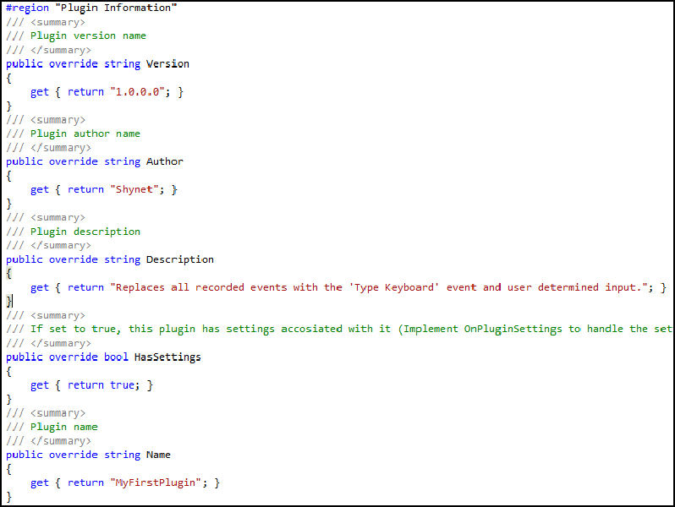Click 'override' in the Author declaration
The height and width of the screenshot is (507, 675).
coord(74,161)
